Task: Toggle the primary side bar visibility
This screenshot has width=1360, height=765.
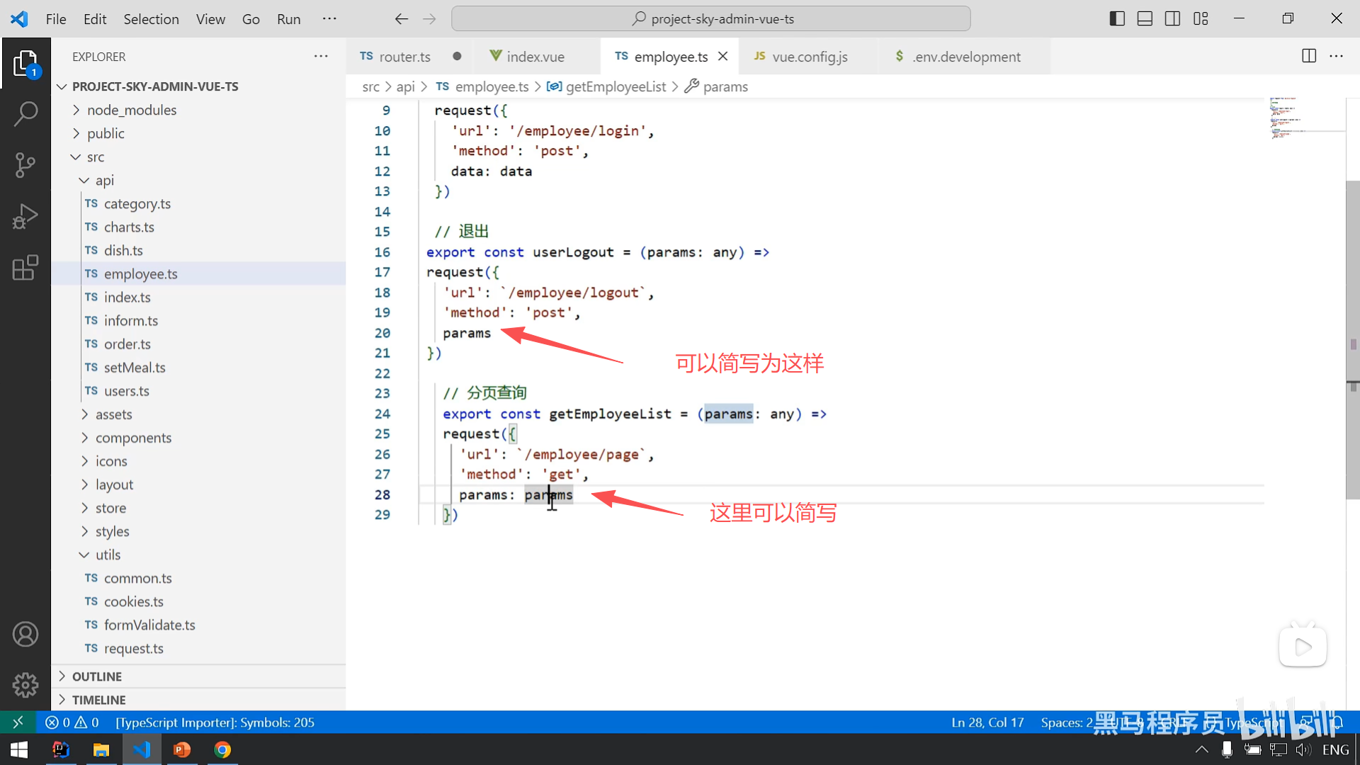Action: click(1117, 19)
